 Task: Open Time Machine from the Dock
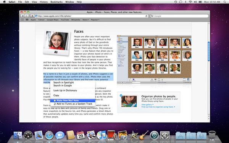[154, 135]
